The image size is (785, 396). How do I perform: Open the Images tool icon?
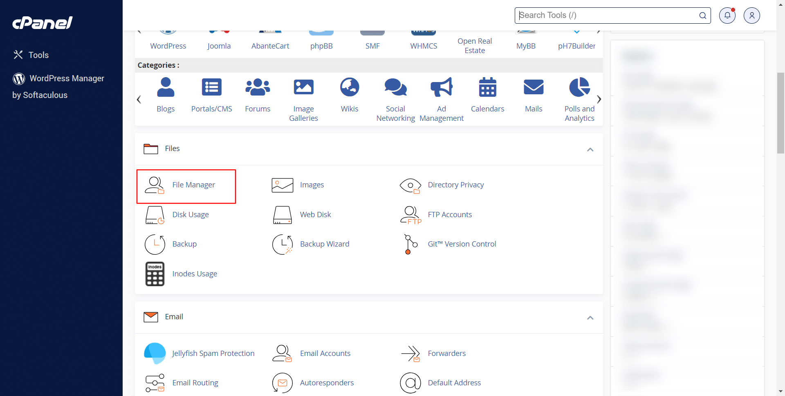click(283, 185)
